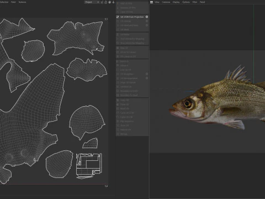Open the viewport View menu

pyautogui.click(x=157, y=2)
